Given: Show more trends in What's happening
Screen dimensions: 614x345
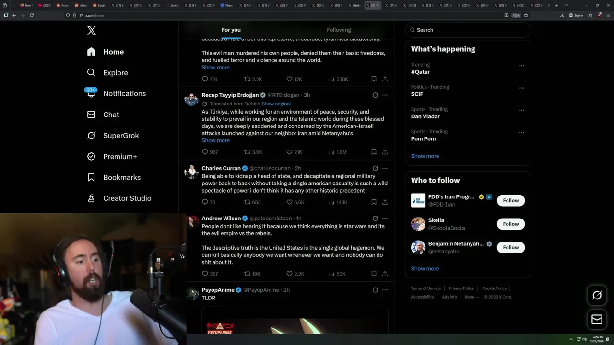Looking at the screenshot, I should pyautogui.click(x=425, y=156).
